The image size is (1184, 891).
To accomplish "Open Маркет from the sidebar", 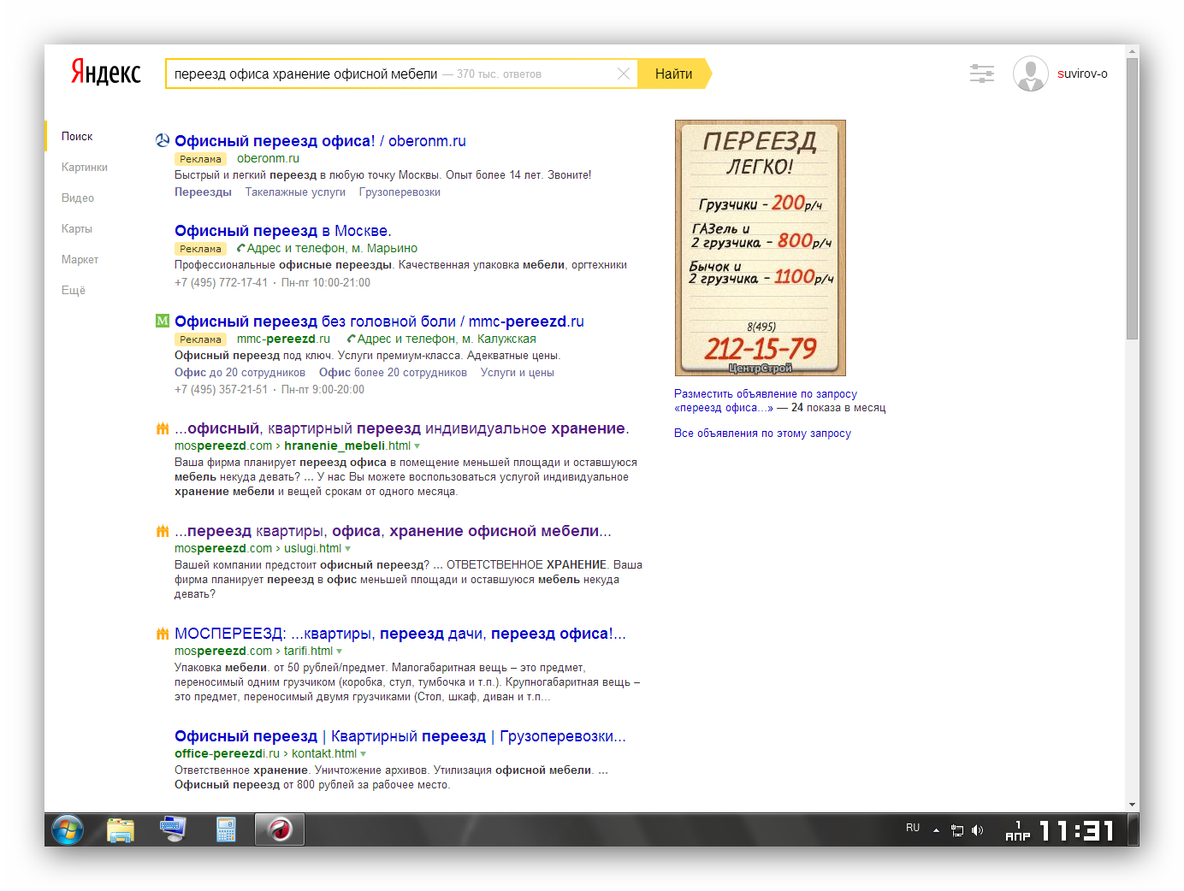I will coord(80,259).
